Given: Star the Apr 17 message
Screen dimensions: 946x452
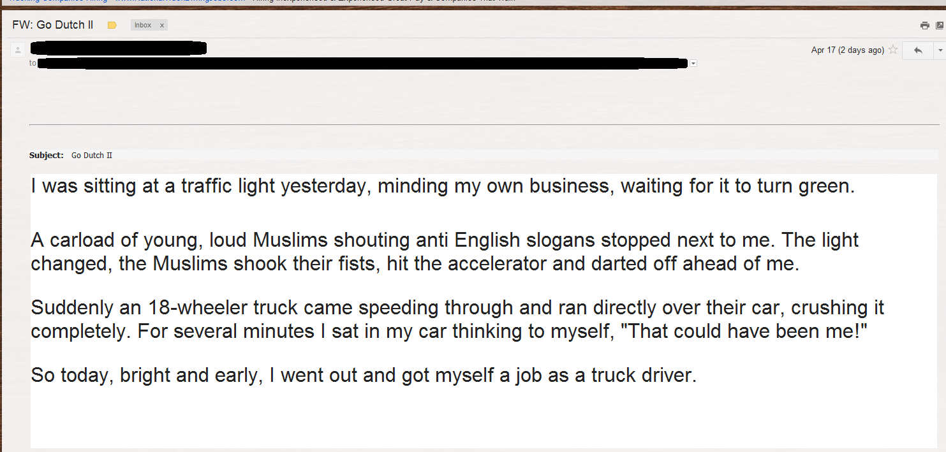Looking at the screenshot, I should (x=894, y=50).
